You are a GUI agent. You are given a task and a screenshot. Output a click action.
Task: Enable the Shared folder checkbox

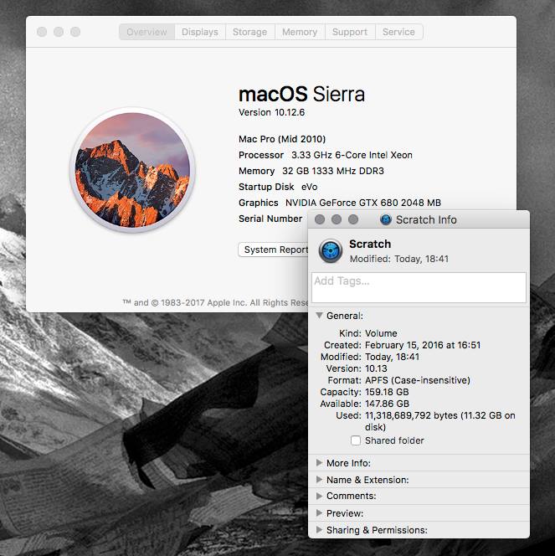tap(356, 440)
